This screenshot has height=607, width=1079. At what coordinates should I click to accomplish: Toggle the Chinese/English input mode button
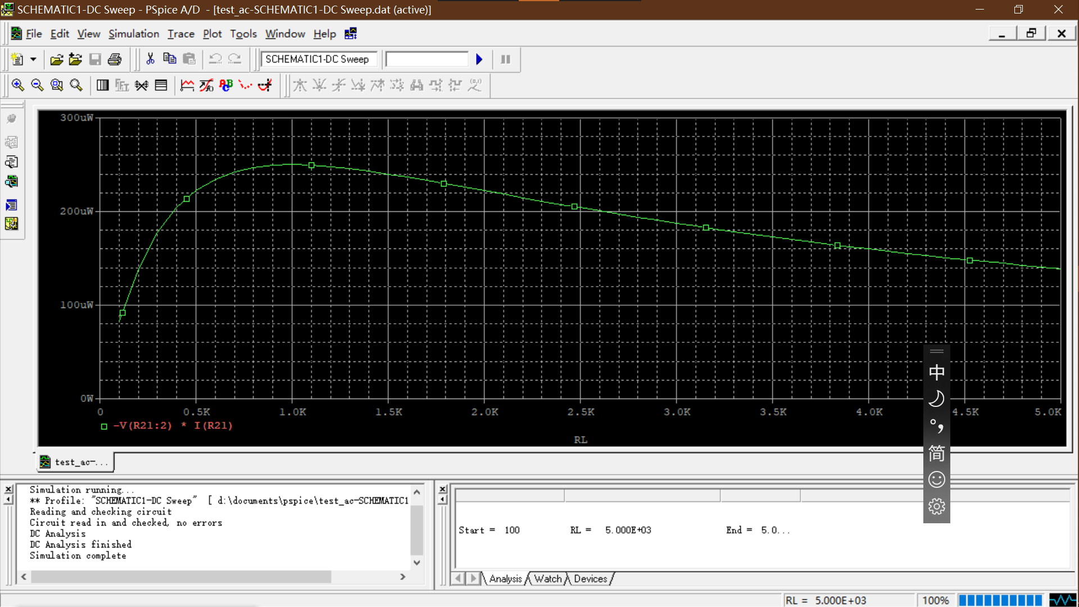tap(936, 372)
